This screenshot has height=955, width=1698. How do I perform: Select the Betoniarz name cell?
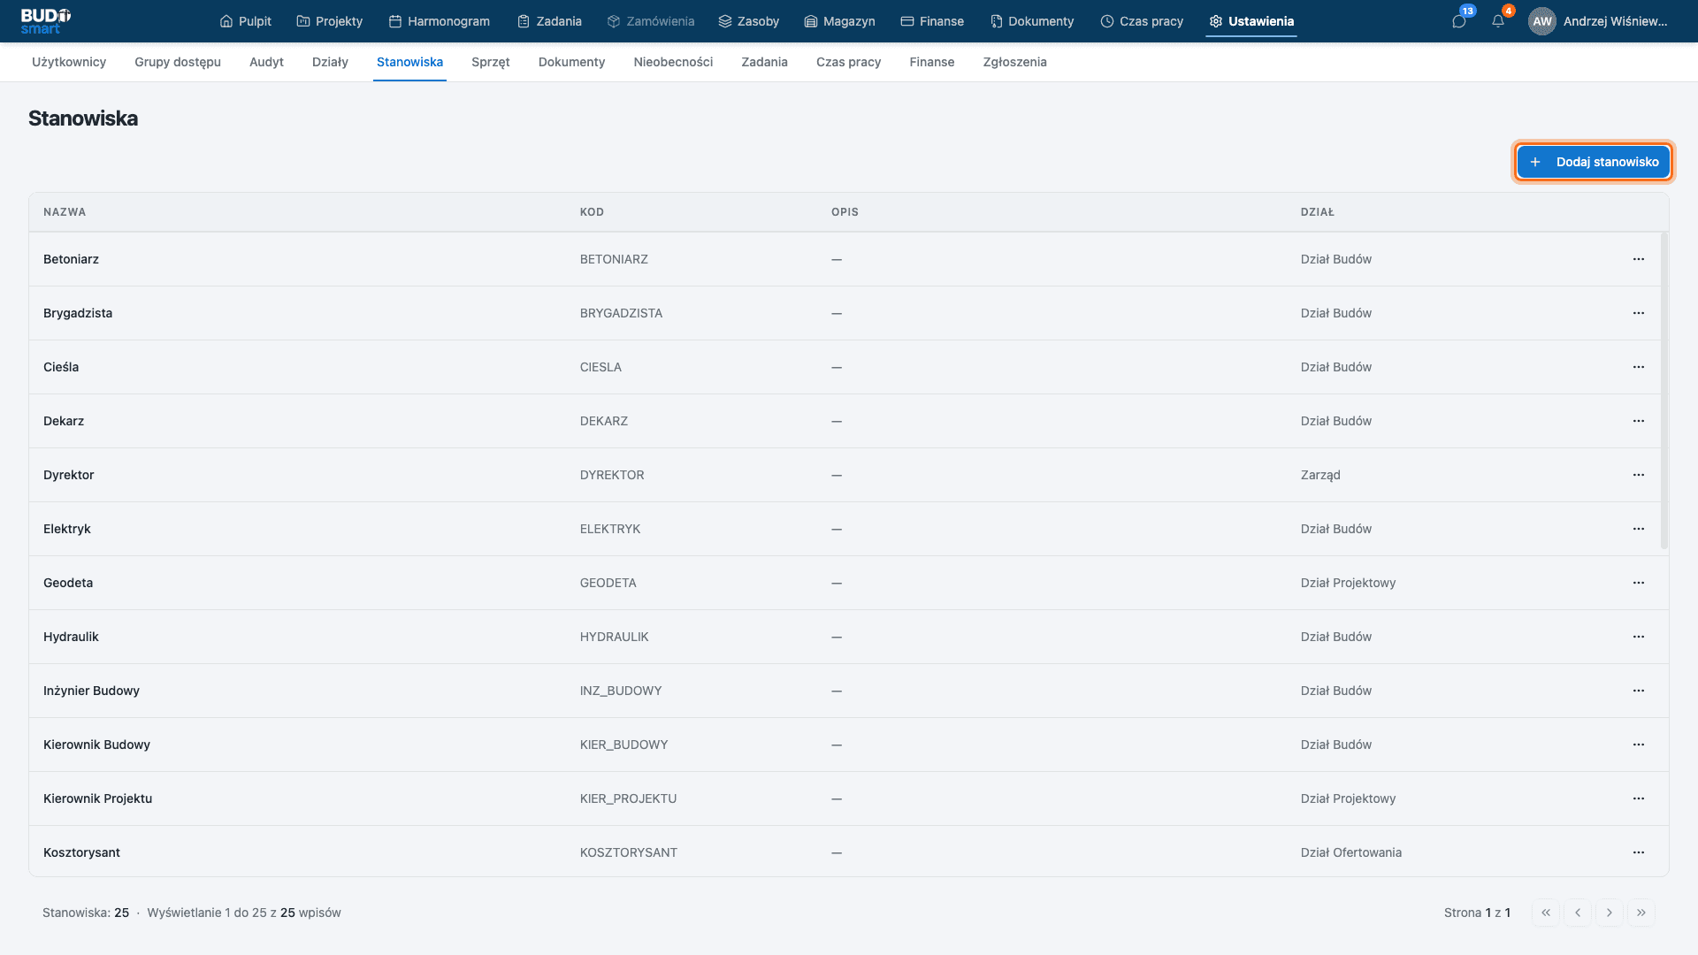tap(71, 259)
